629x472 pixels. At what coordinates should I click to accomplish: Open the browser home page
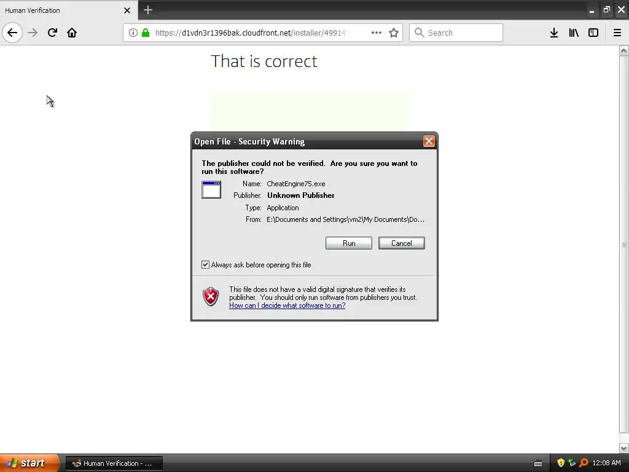(72, 33)
